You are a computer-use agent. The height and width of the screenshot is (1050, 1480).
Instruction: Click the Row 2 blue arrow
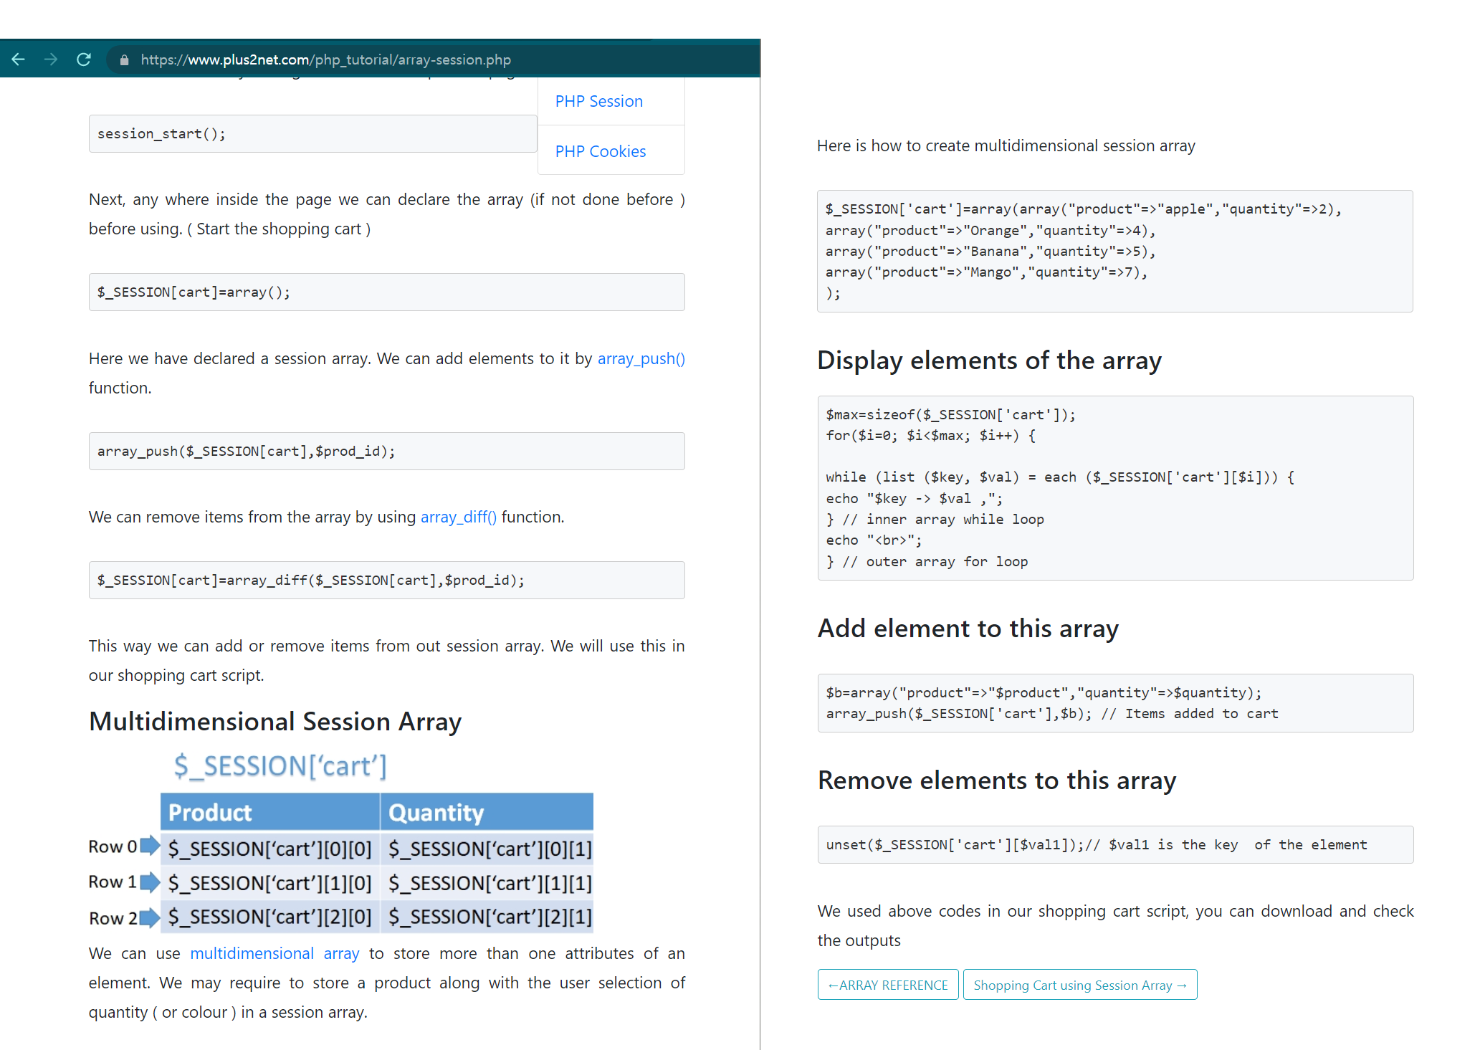coord(150,917)
